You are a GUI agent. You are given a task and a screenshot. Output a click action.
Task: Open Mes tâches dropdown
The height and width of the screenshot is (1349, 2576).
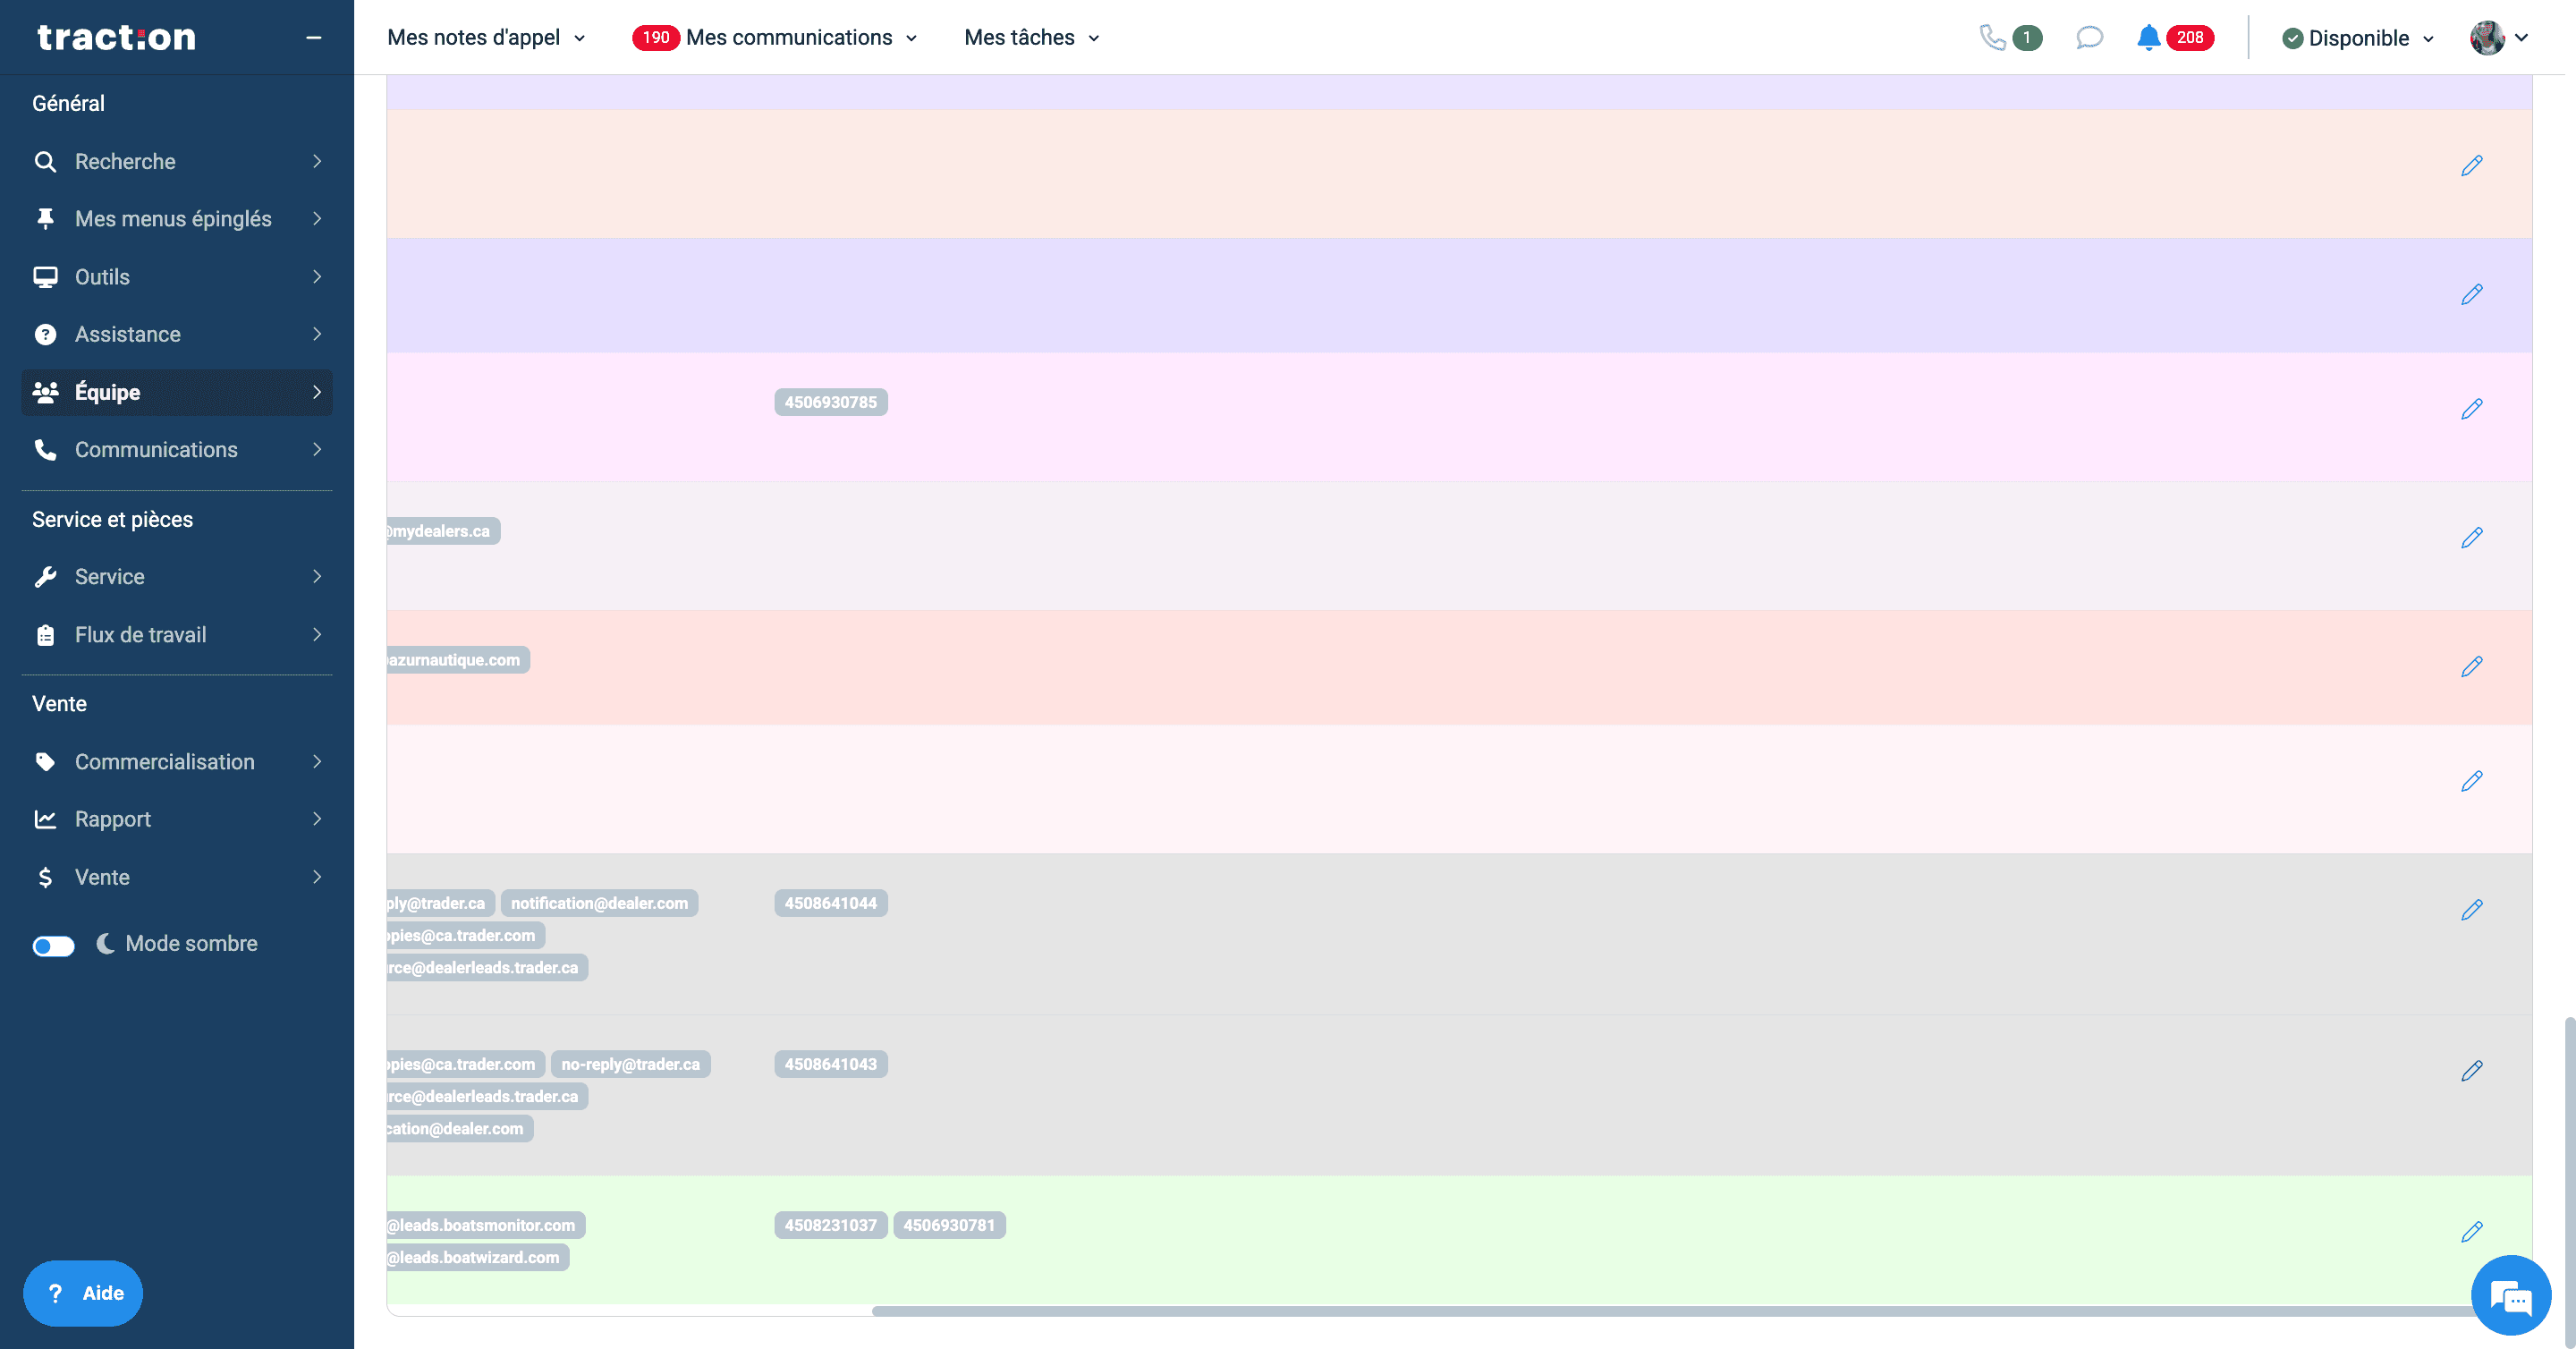tap(1032, 38)
